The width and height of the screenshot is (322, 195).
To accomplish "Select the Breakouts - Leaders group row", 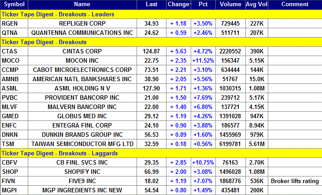I will [161, 14].
